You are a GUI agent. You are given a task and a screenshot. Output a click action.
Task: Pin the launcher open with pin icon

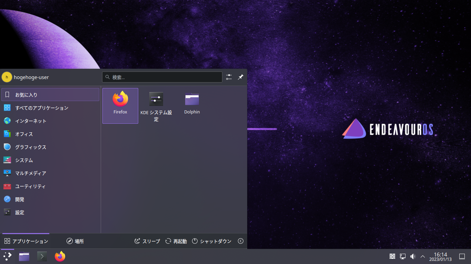241,77
